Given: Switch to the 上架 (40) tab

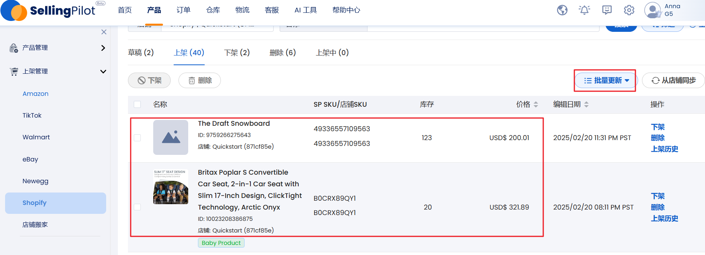Looking at the screenshot, I should (189, 52).
